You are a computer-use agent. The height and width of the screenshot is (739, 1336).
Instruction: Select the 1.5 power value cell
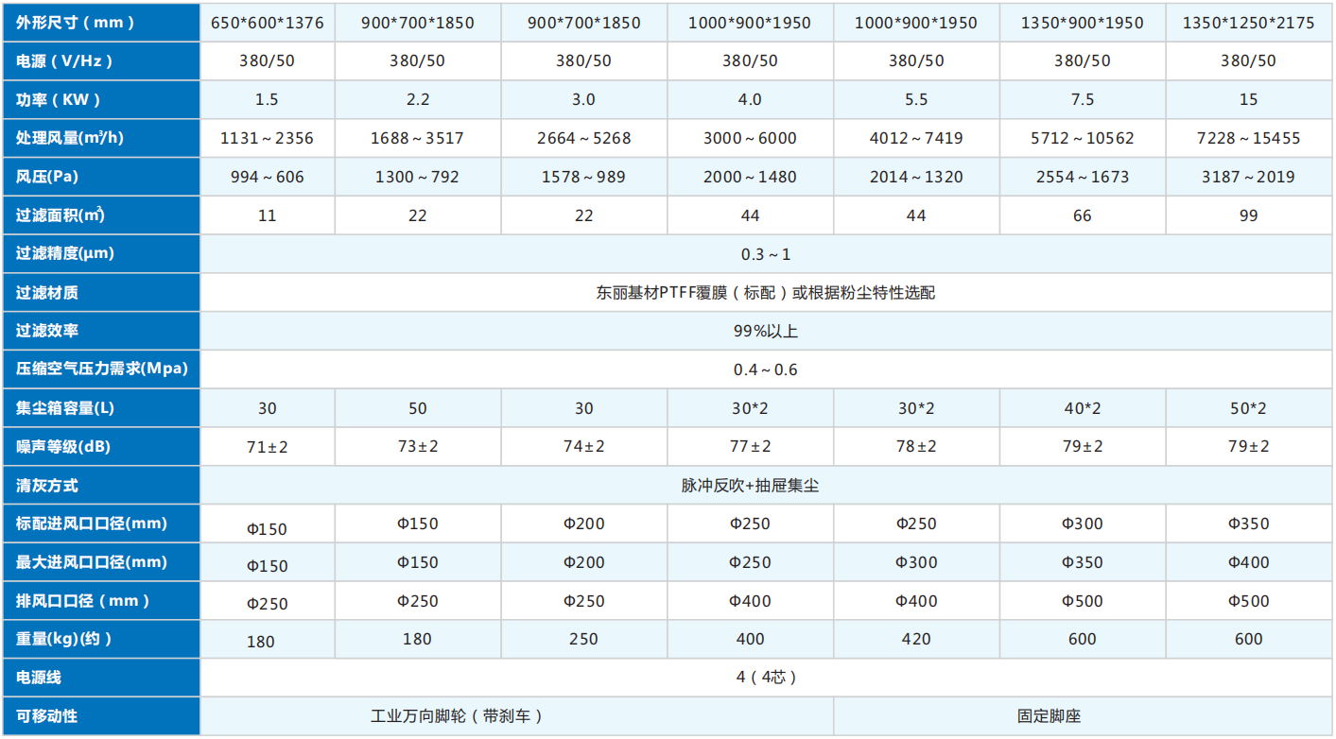coord(268,99)
